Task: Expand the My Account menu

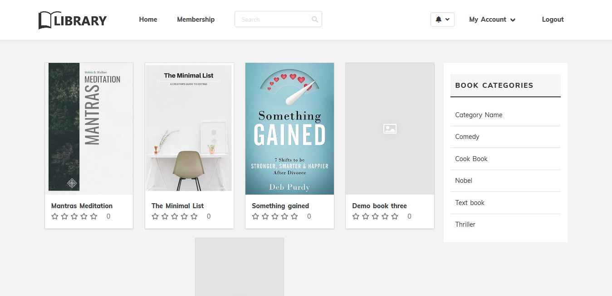Action: tap(492, 19)
